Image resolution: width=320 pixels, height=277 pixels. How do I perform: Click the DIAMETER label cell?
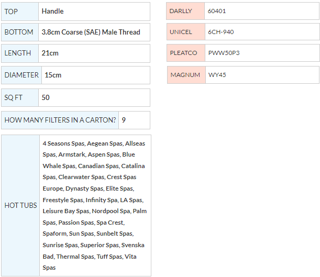coord(21,75)
